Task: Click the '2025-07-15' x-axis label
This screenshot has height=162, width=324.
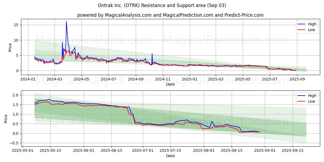Action: pyautogui.click(x=170, y=151)
